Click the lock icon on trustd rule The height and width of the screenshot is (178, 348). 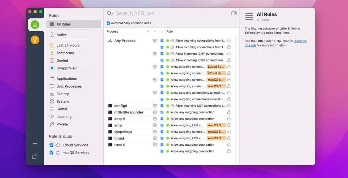[229, 145]
